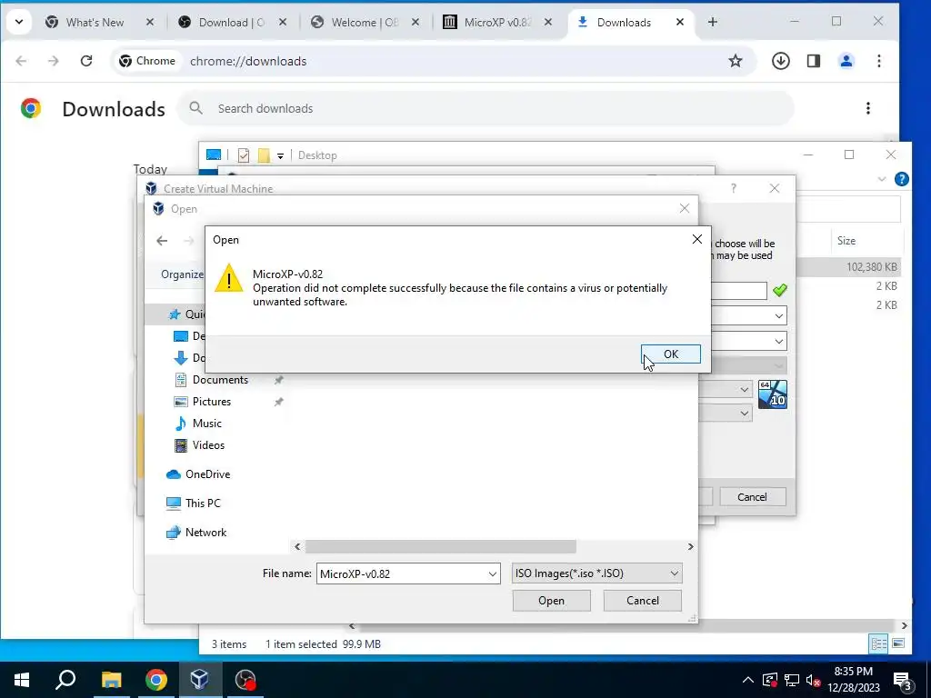Open the Chrome profile icon
This screenshot has width=931, height=698.
(846, 61)
